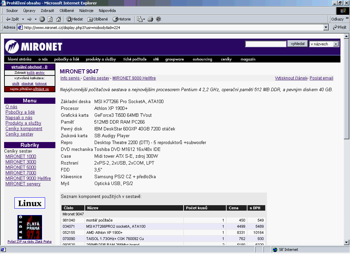Click the 'Poslat email' link
Viewport: 350px width, 254px height.
pyautogui.click(x=321, y=78)
